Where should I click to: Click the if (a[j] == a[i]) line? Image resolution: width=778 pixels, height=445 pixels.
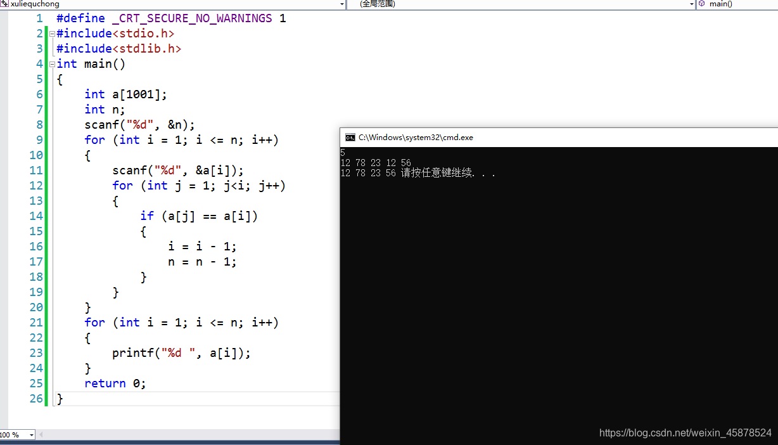[x=199, y=216]
